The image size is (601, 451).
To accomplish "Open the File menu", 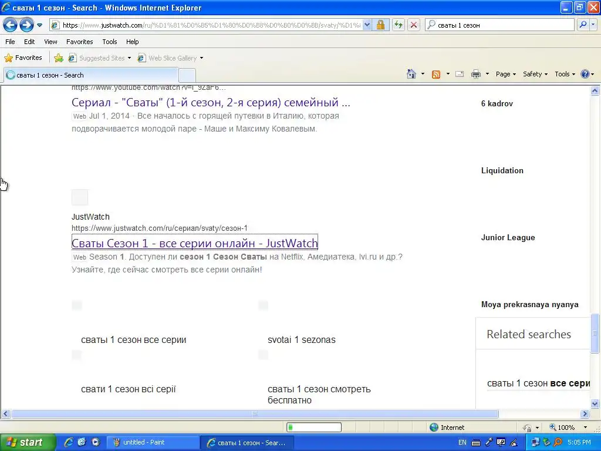I will tap(10, 42).
